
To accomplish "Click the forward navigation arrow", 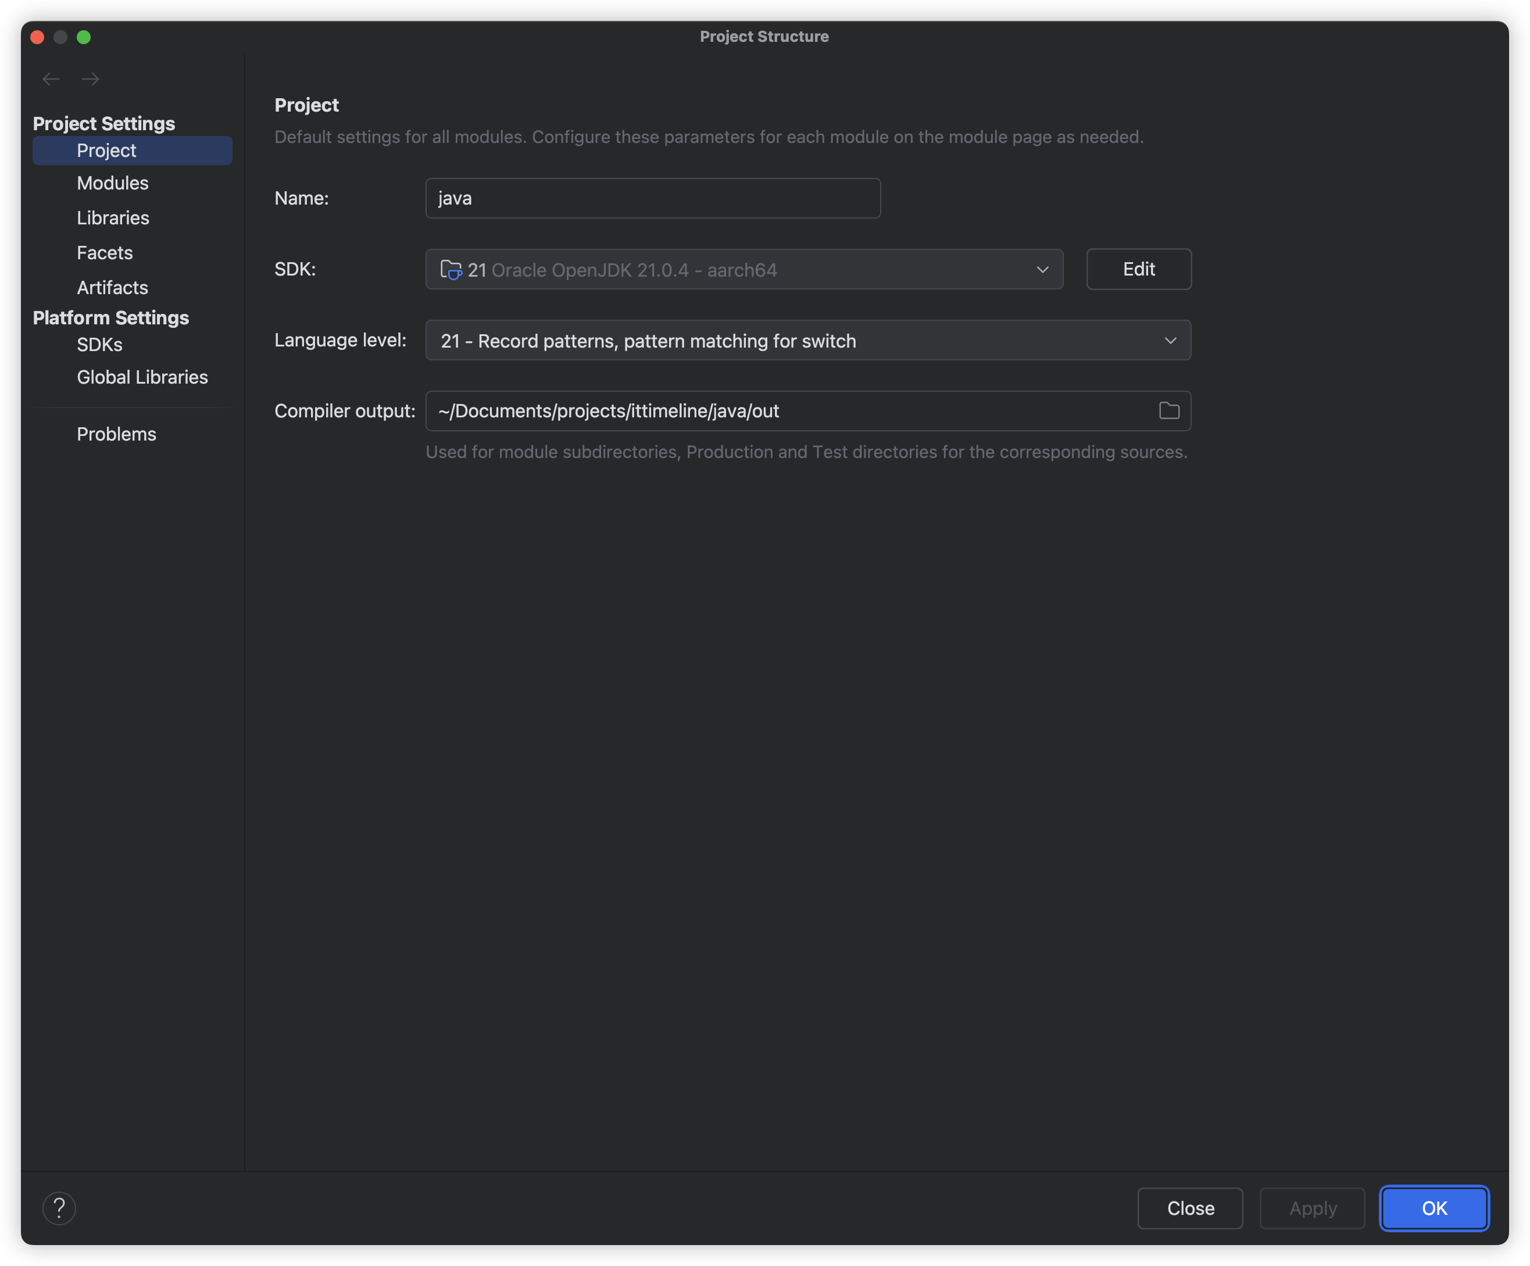I will pos(90,78).
